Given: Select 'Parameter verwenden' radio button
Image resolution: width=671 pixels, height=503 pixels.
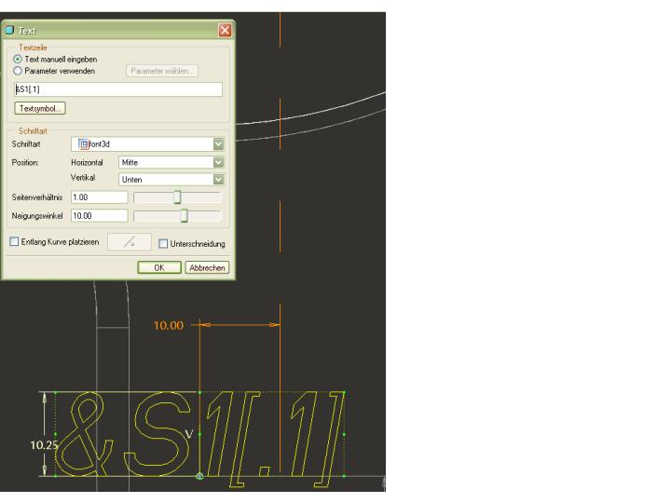Looking at the screenshot, I should pyautogui.click(x=18, y=71).
